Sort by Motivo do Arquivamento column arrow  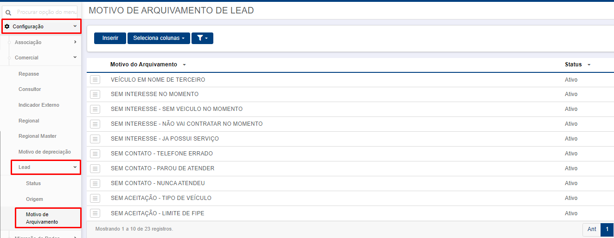[184, 65]
